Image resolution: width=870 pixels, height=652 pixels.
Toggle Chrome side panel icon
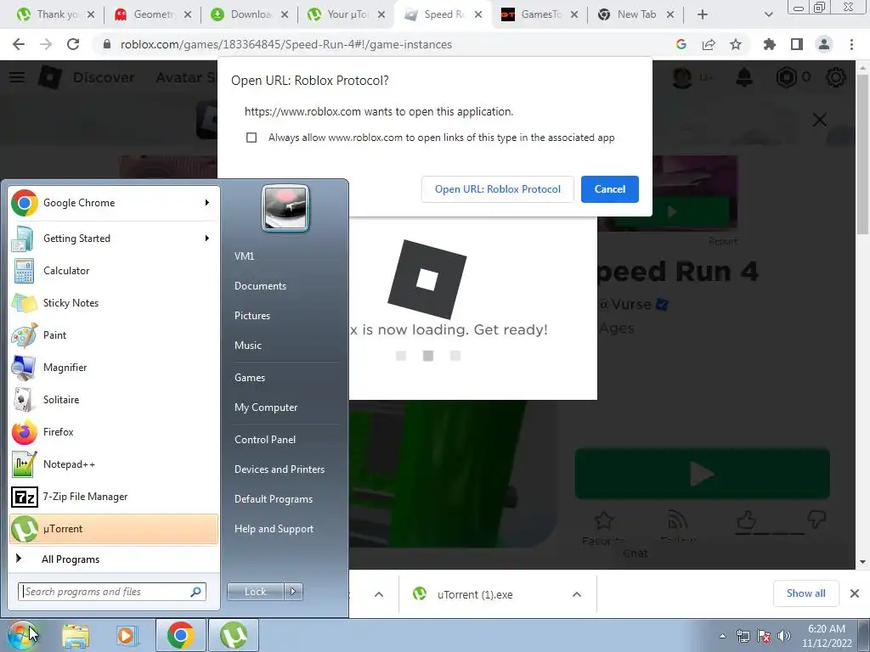point(797,44)
